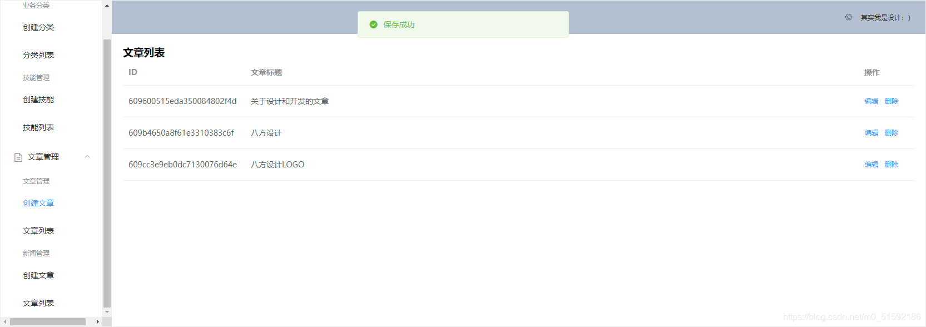This screenshot has height=327, width=926.
Task: Edit the 八方设计LOGO article
Action: [871, 165]
